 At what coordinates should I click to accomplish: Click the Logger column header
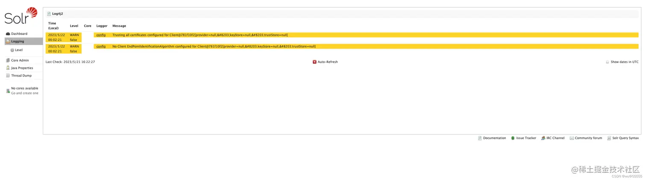(102, 26)
